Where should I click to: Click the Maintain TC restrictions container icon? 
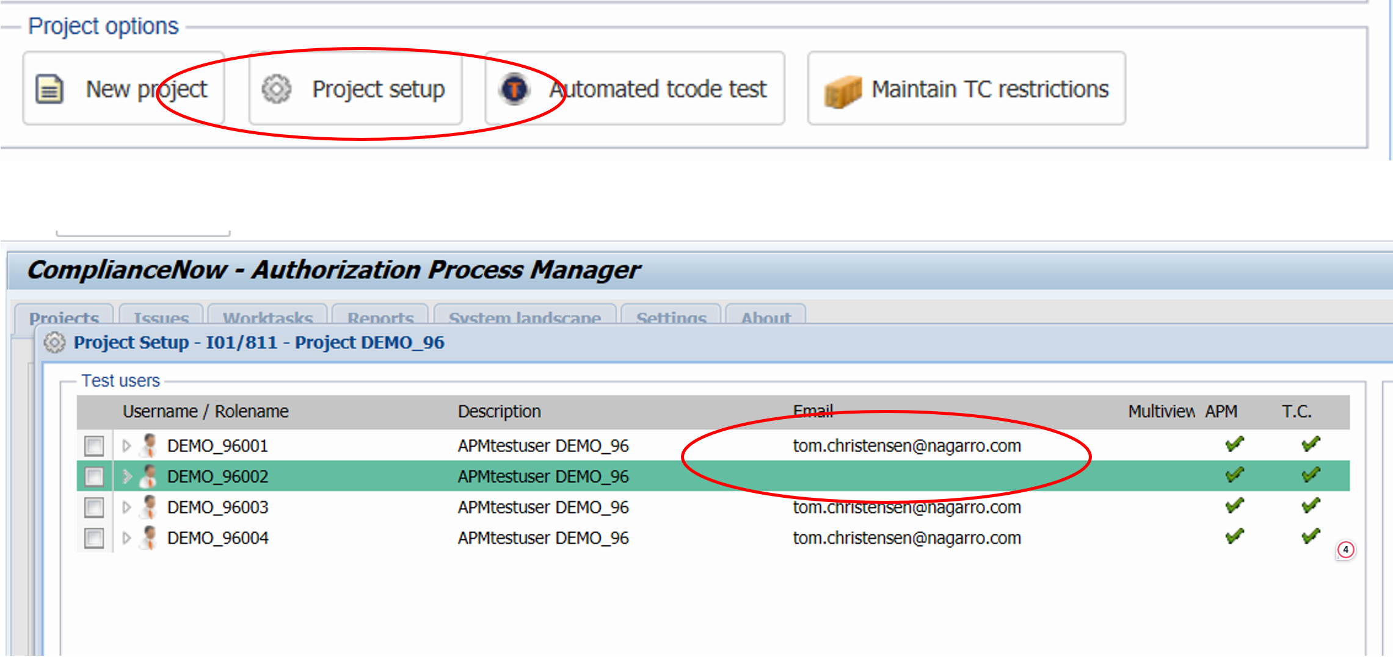pos(843,92)
